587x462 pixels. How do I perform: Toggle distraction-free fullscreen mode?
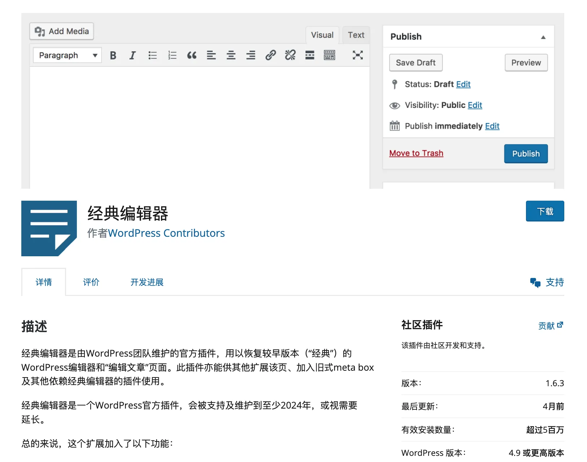tap(358, 55)
